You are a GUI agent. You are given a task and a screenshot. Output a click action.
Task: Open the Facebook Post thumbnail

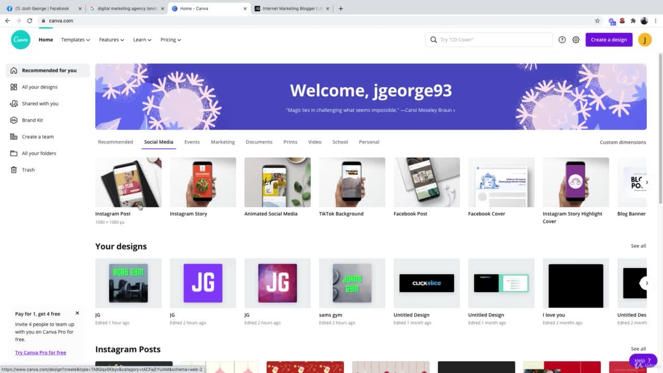point(427,182)
